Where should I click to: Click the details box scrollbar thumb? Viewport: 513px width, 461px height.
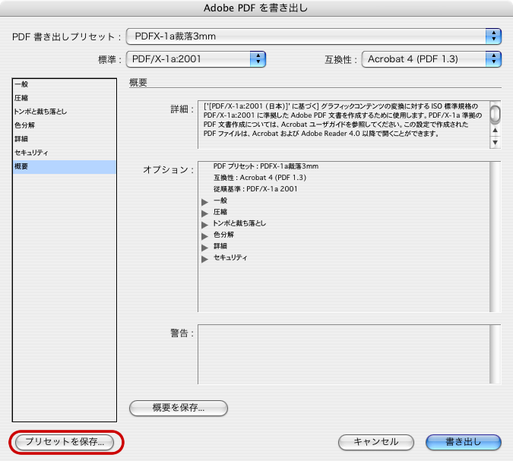pyautogui.click(x=496, y=114)
